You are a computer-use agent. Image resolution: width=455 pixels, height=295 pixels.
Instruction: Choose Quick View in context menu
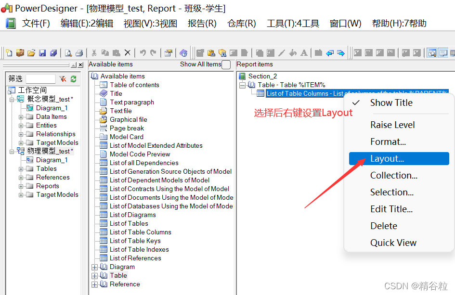tap(399, 243)
